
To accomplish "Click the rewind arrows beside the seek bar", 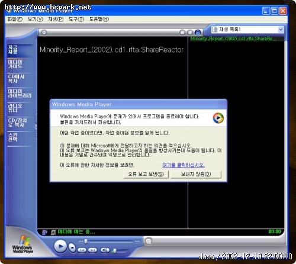I will [x=81, y=242].
